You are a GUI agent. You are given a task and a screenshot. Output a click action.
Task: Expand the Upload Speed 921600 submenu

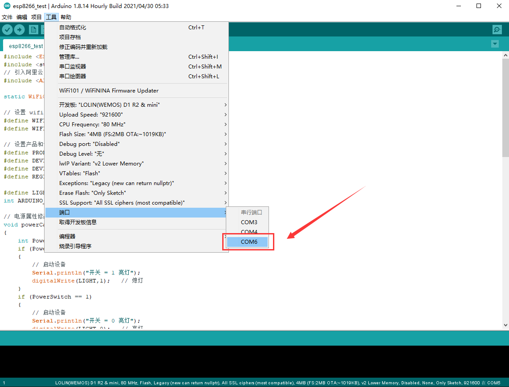[x=136, y=114]
